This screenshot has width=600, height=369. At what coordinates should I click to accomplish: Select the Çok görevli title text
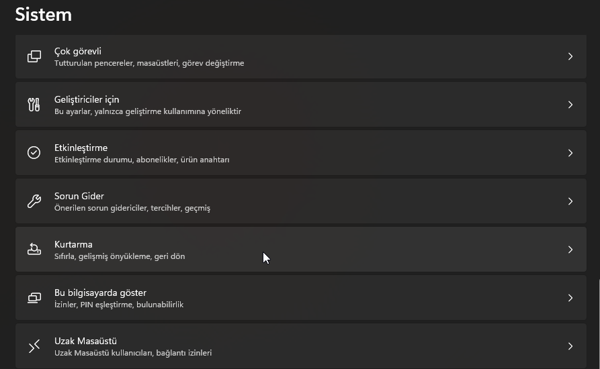tap(78, 52)
